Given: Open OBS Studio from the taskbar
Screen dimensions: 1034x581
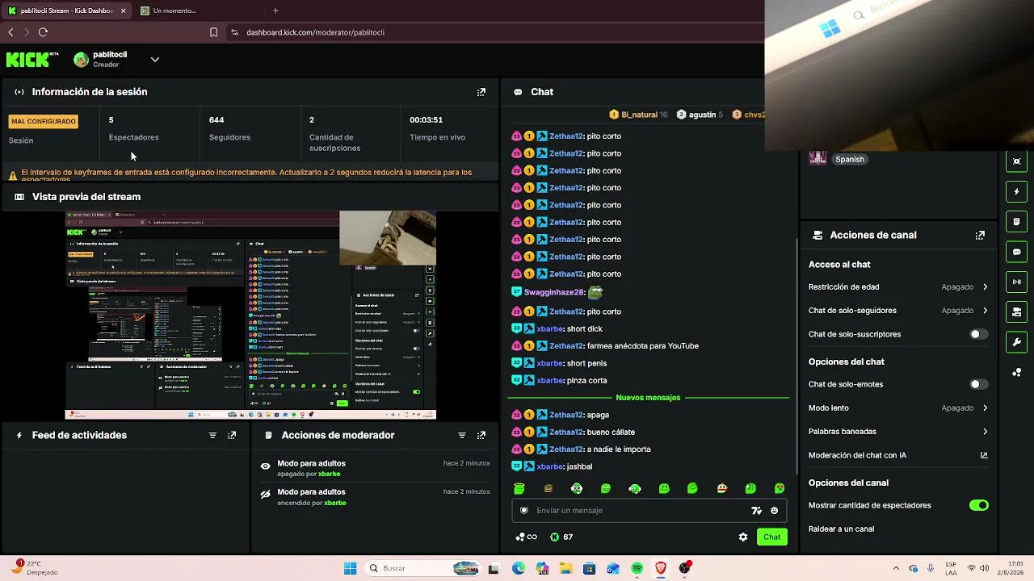Looking at the screenshot, I should click(685, 569).
